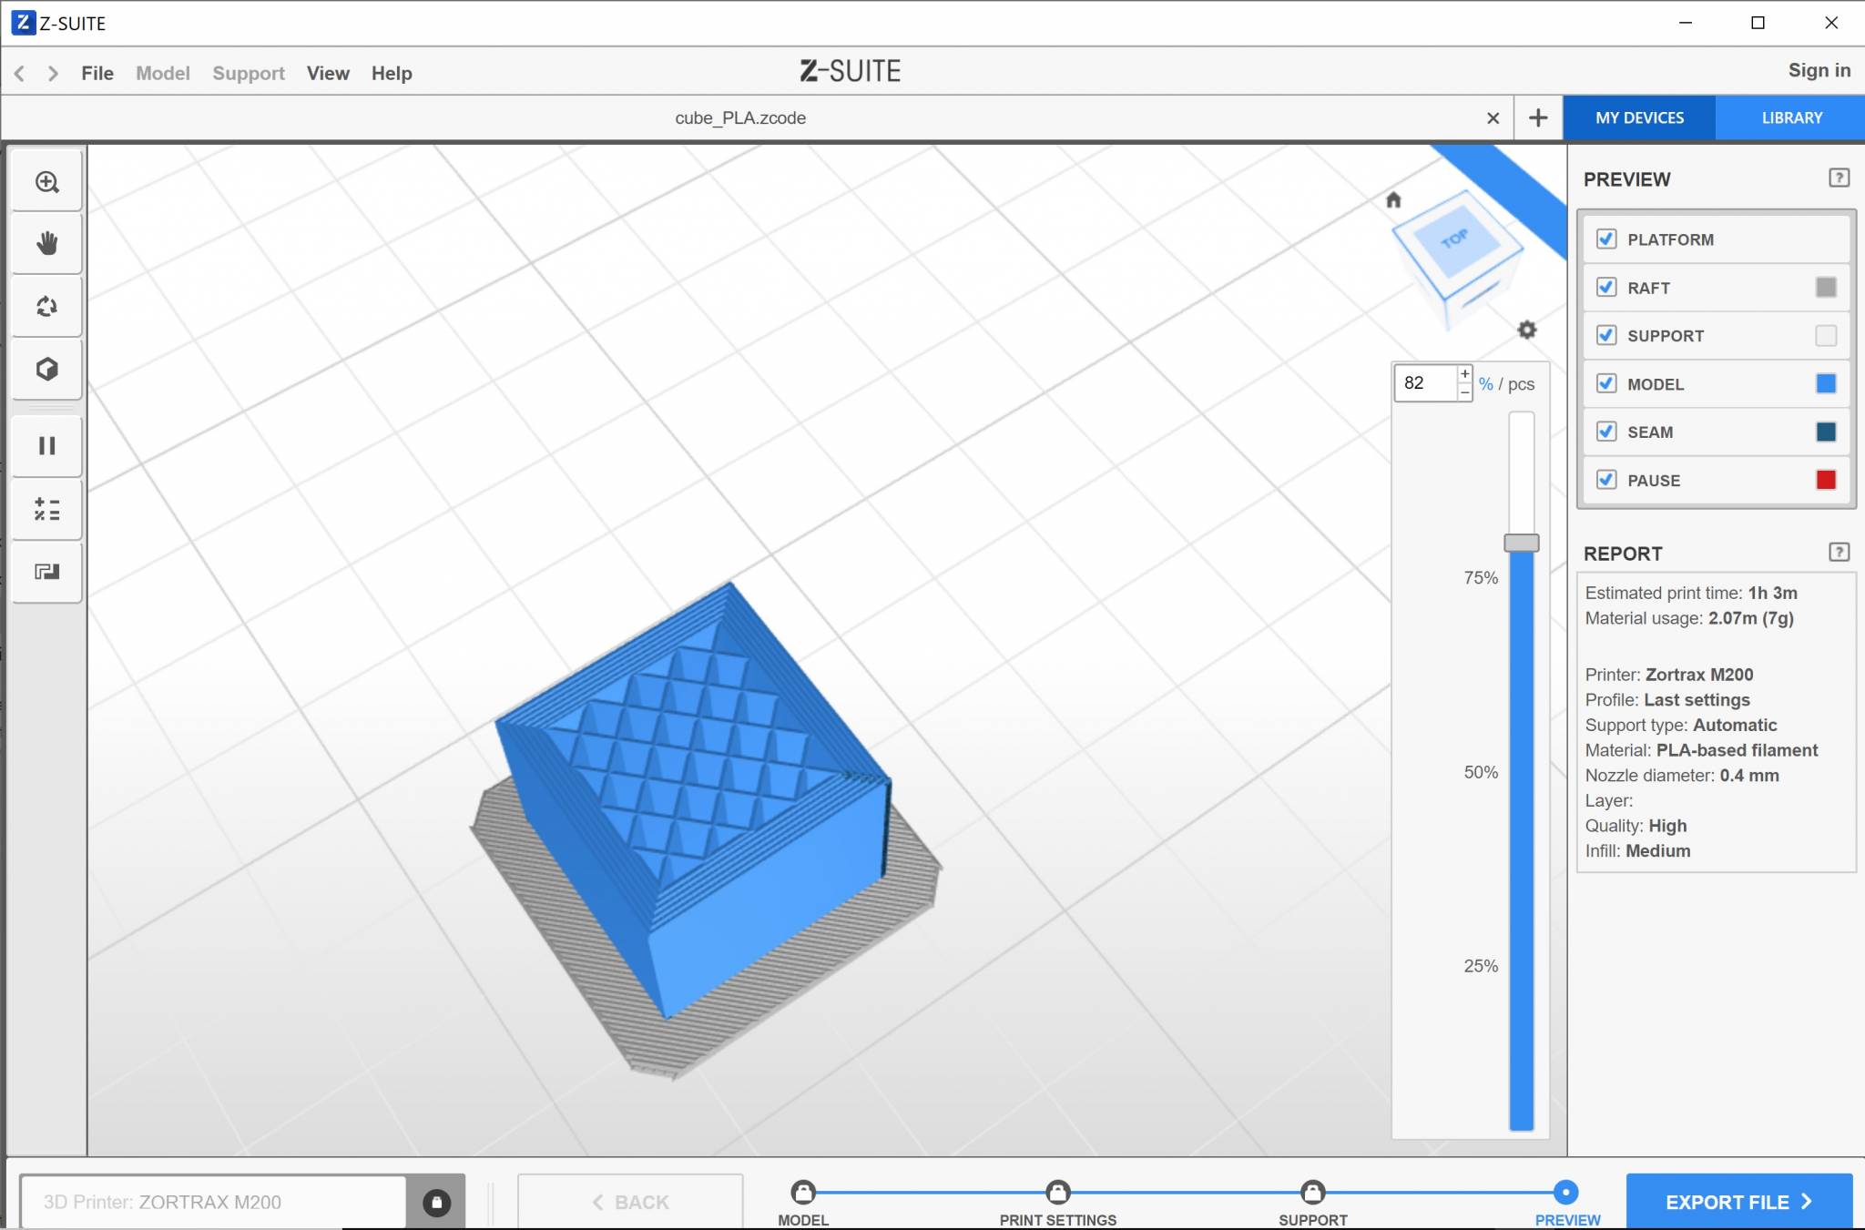Click the 25% mark on layer slider
Screen dimensions: 1865x1230
click(x=1481, y=966)
